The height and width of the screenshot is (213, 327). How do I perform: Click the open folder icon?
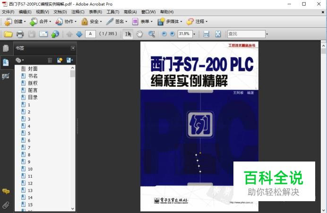[9, 34]
